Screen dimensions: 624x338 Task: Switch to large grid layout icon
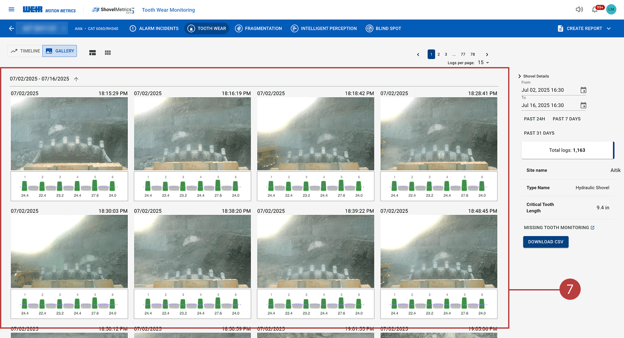pos(93,53)
